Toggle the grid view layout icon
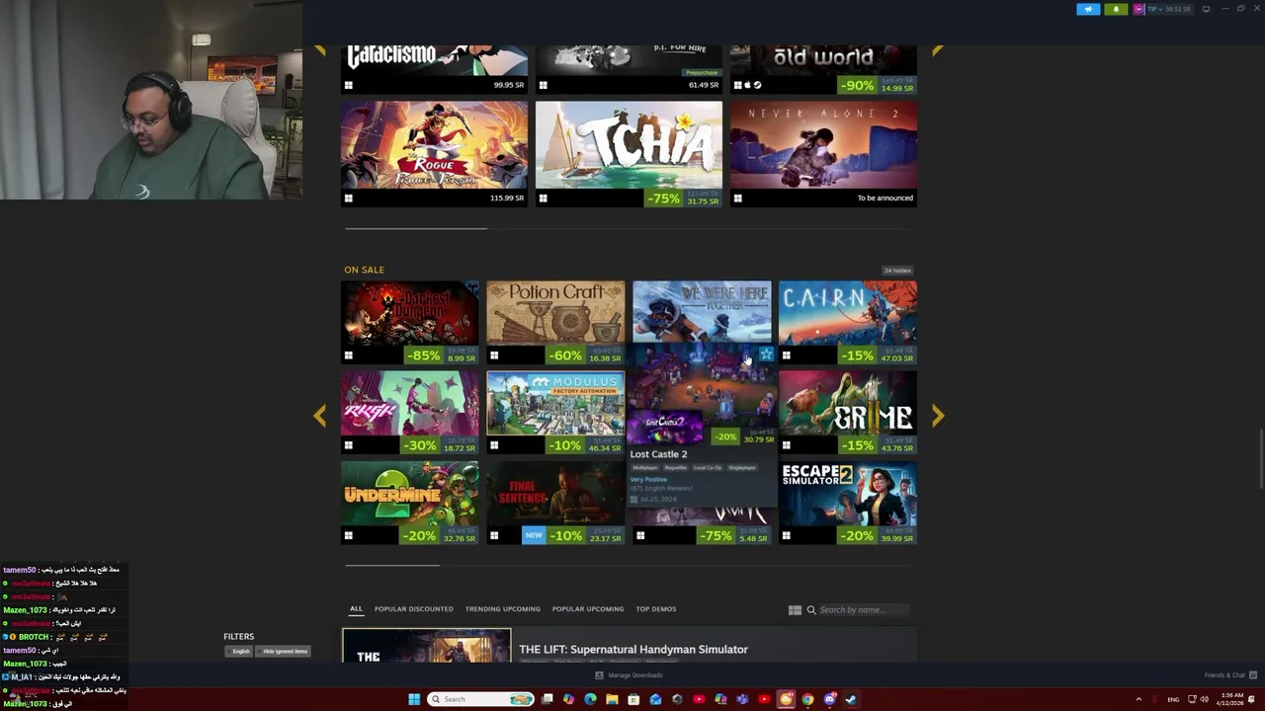 [795, 610]
